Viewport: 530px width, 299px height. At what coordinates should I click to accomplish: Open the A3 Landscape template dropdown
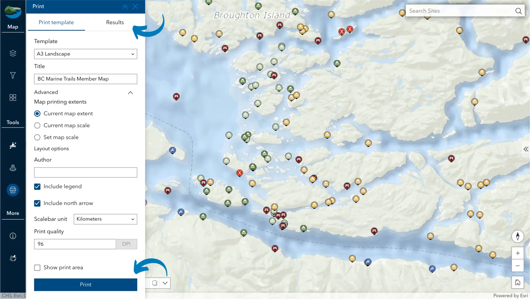85,54
